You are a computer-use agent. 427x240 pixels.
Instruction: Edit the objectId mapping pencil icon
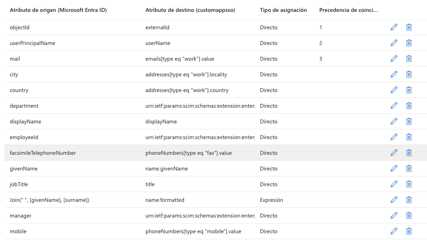tap(394, 27)
